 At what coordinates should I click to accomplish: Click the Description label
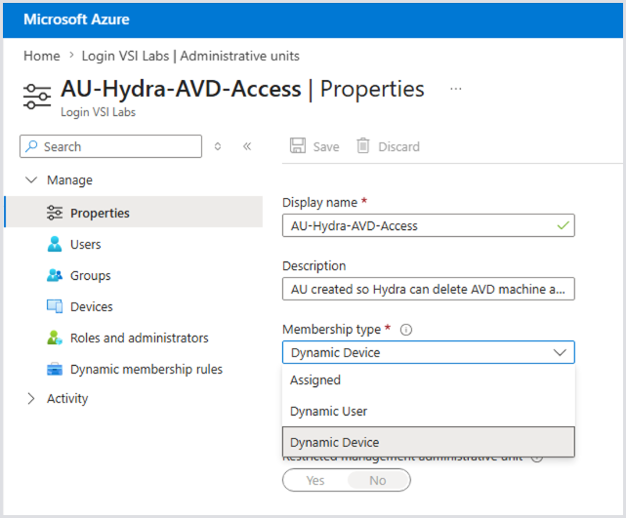(313, 266)
